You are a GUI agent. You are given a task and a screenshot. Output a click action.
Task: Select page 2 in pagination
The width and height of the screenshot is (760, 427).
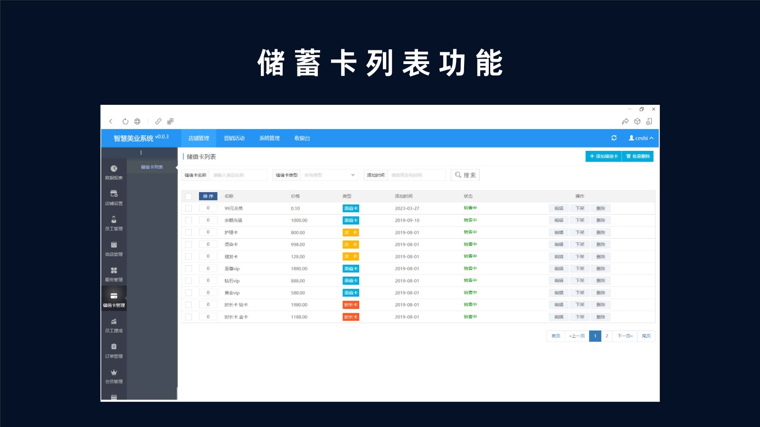click(x=607, y=336)
